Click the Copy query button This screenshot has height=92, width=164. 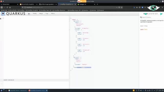(x=47, y=14)
